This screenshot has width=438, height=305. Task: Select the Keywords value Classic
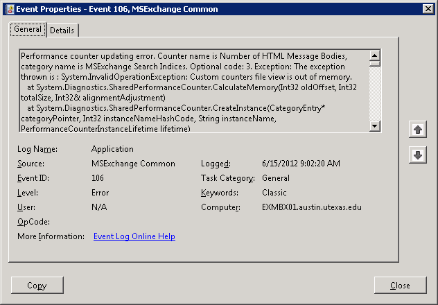(x=275, y=193)
